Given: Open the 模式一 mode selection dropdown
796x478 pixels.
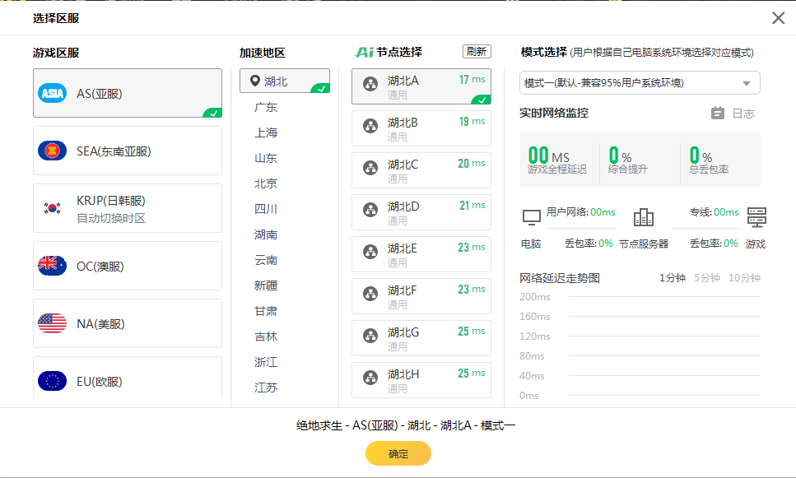Looking at the screenshot, I should tap(640, 83).
